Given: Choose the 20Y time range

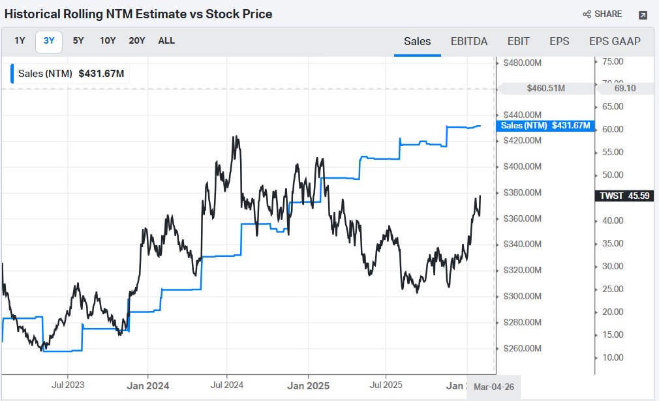Looking at the screenshot, I should [137, 40].
